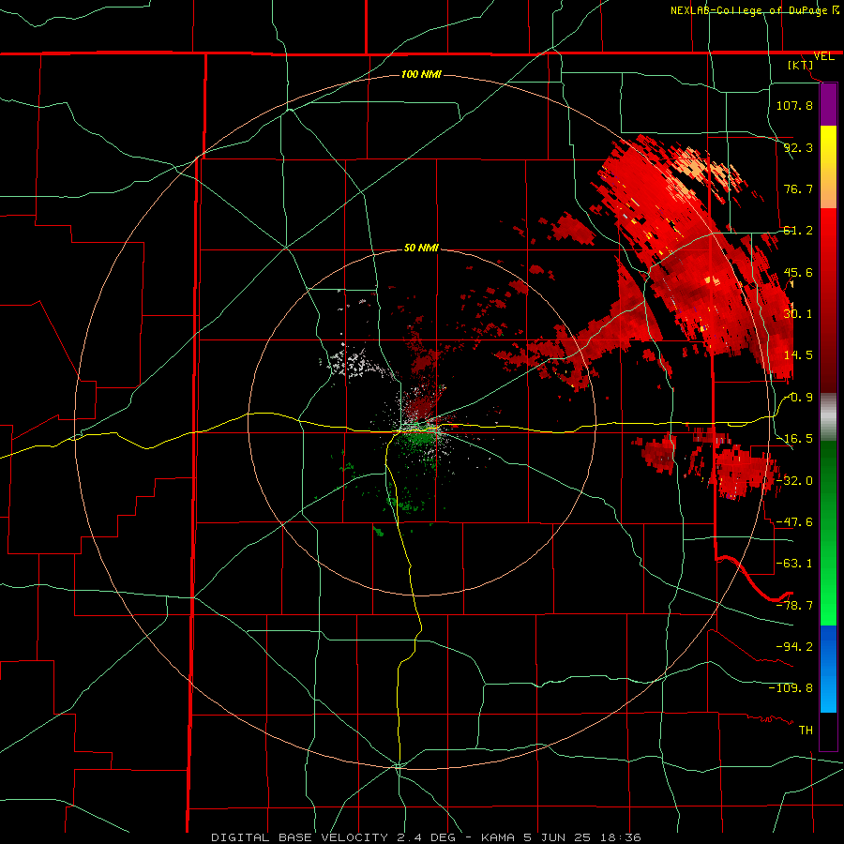This screenshot has width=844, height=844.
Task: Select the -16.5 knot scale value
Action: (x=794, y=439)
